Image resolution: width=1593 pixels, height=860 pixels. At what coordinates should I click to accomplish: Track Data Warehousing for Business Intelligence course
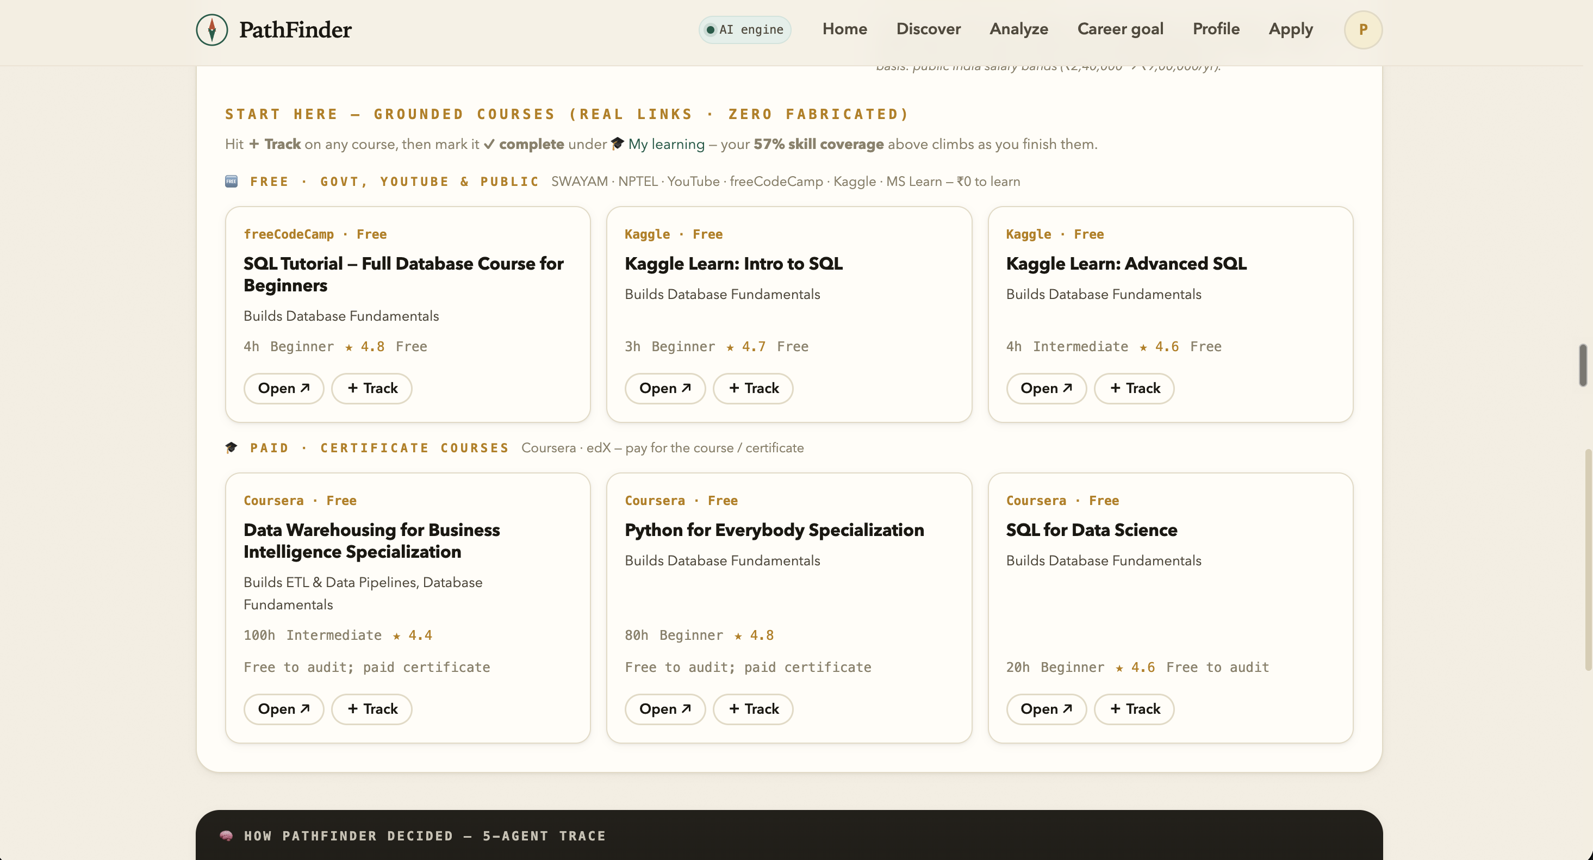pos(372,709)
